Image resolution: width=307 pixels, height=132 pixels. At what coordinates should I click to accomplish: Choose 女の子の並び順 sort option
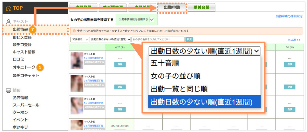pos(175,76)
